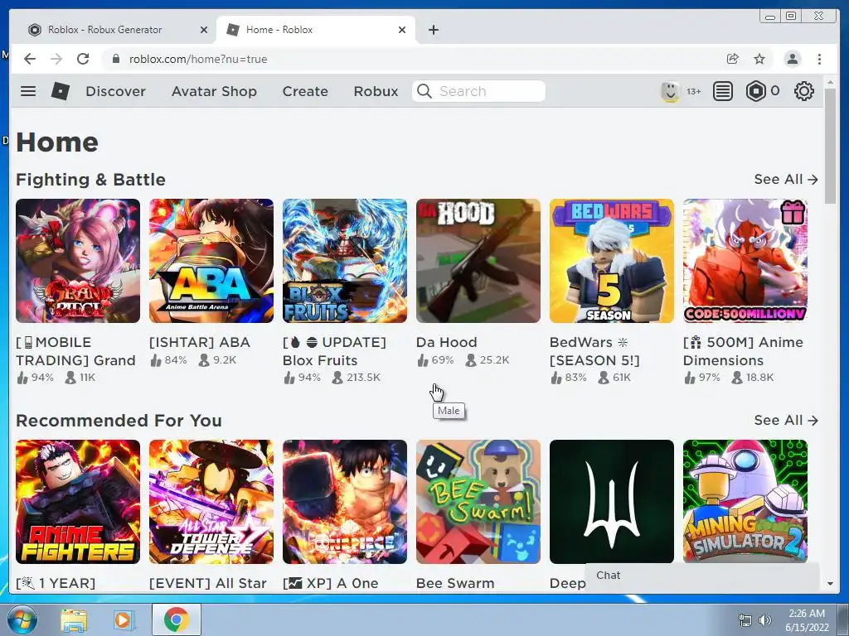Open the BedWars Season 5 thumbnail
849x636 pixels.
click(x=612, y=261)
